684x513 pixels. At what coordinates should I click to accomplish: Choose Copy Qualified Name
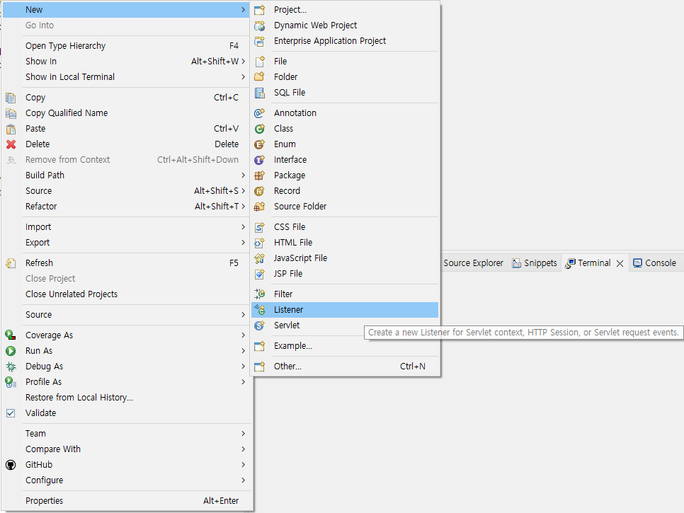[127, 113]
